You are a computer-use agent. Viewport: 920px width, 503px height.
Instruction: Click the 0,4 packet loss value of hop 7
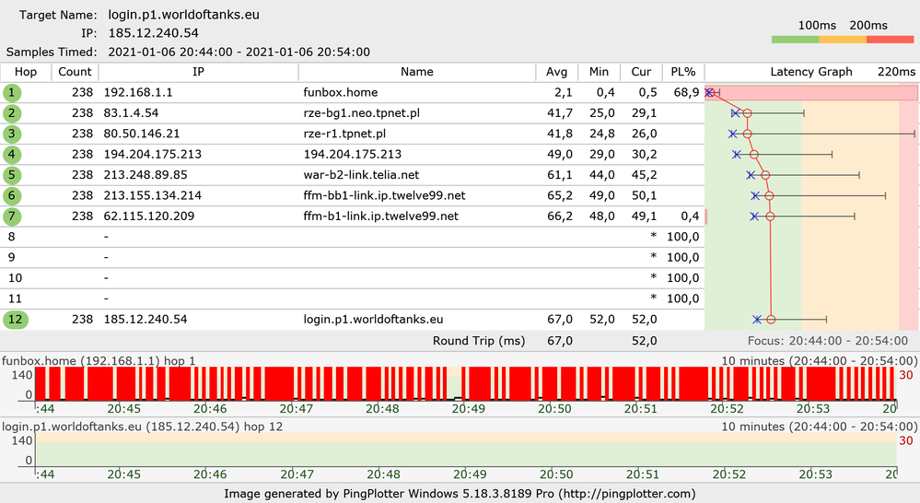point(690,216)
